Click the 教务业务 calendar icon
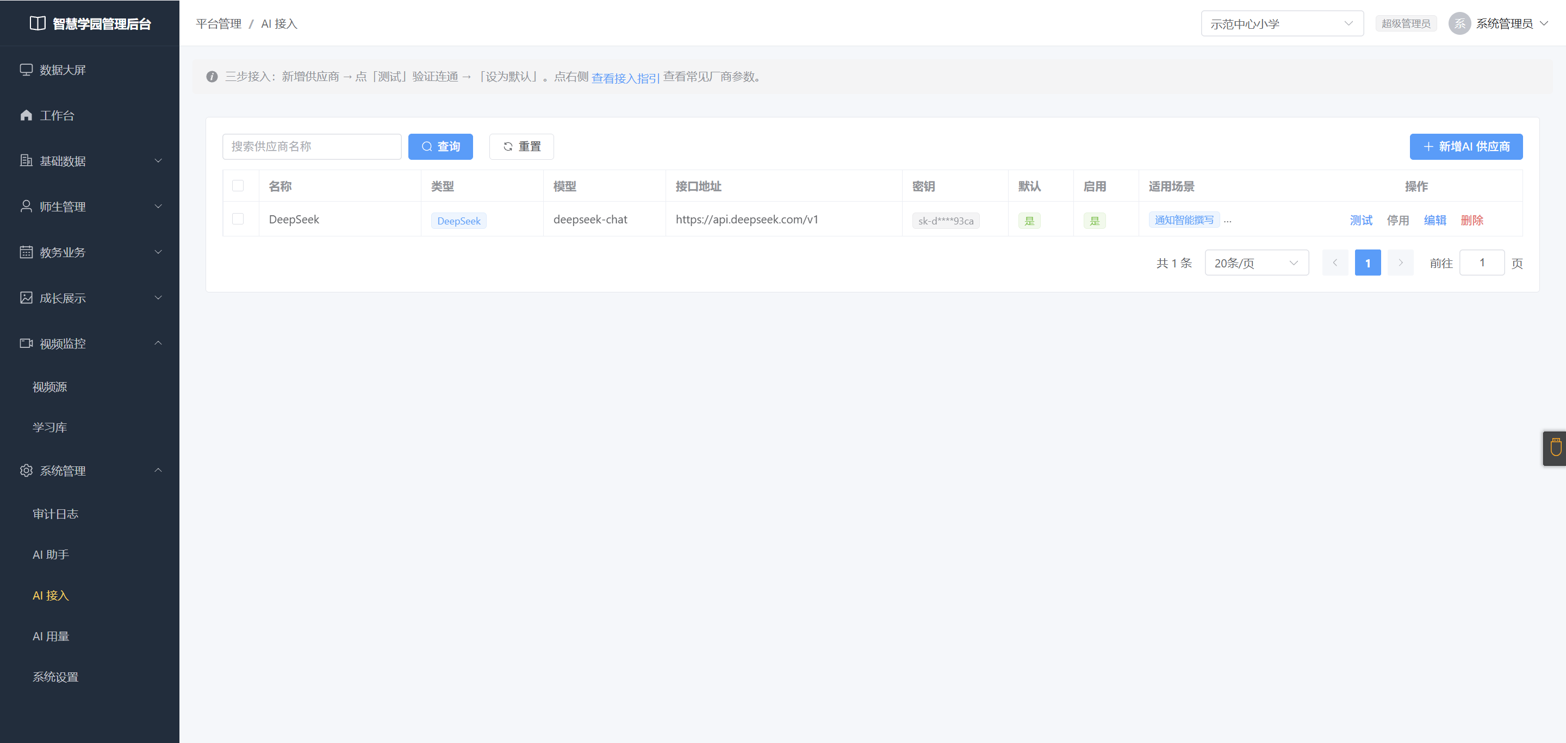This screenshot has width=1566, height=743. [26, 252]
